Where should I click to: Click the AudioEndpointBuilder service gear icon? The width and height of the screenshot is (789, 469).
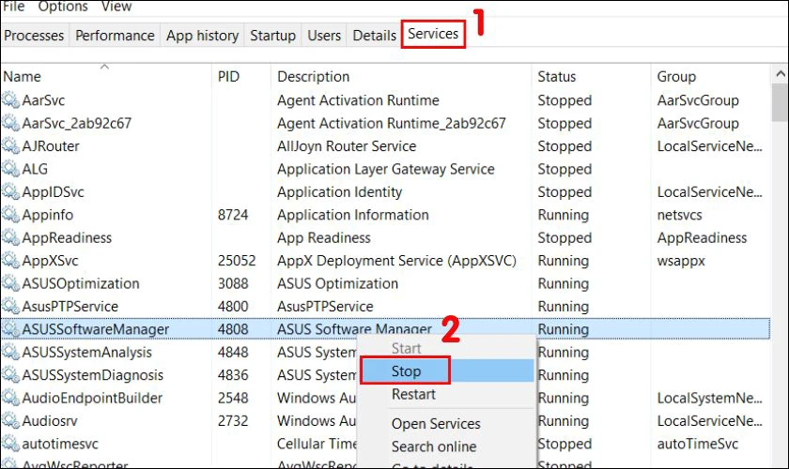pyautogui.click(x=10, y=398)
